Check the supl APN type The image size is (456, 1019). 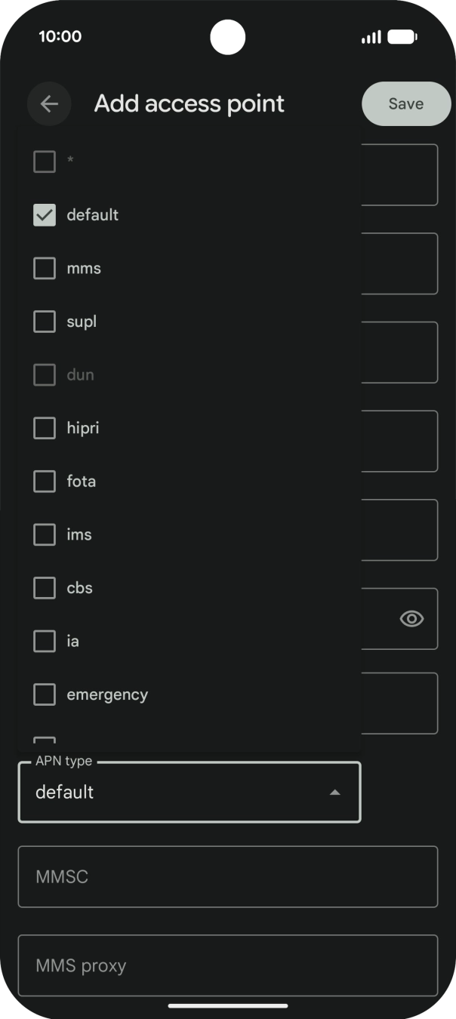tap(45, 322)
